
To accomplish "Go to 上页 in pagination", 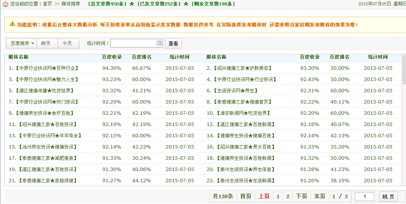I will click(x=264, y=196).
